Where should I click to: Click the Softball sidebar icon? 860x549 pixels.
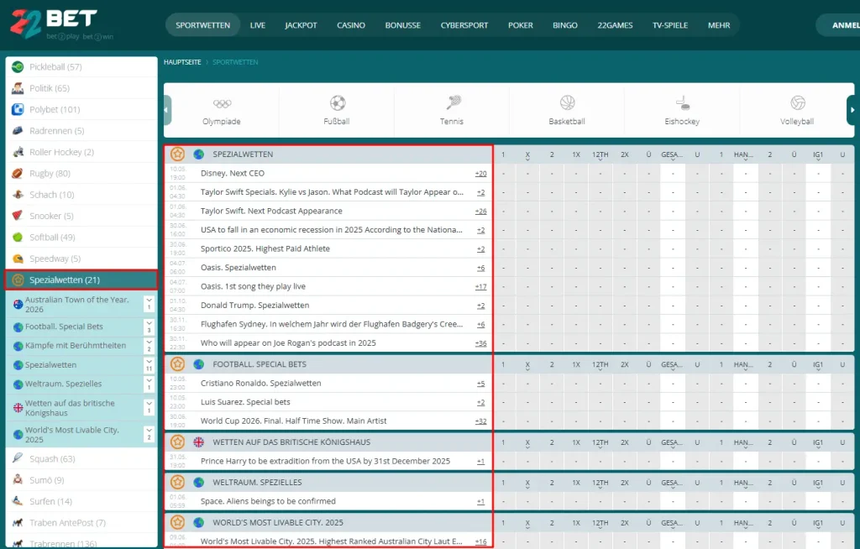(18, 238)
